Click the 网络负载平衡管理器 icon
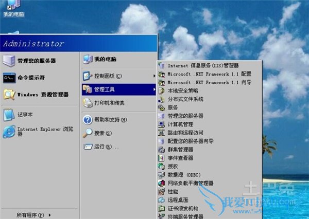 pos(161,184)
